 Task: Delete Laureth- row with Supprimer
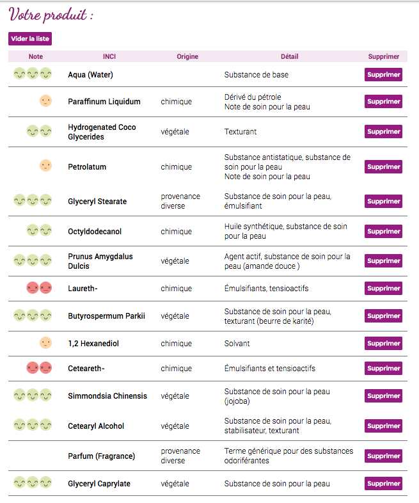(383, 288)
